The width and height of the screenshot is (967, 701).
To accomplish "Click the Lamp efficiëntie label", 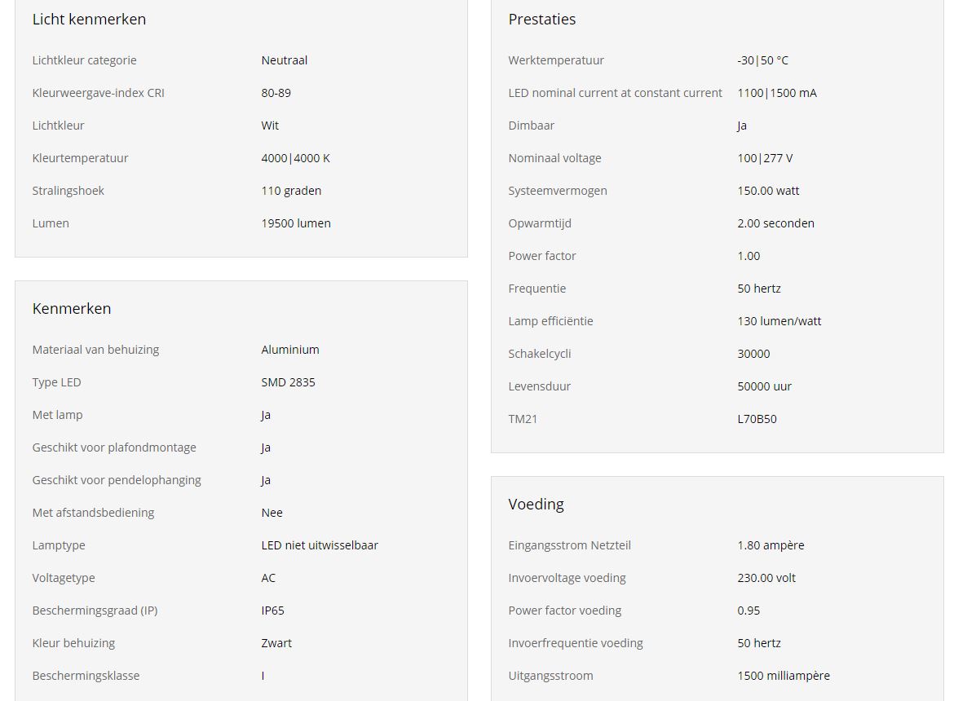I will (x=550, y=321).
